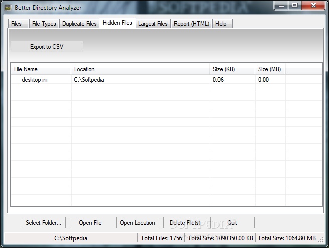
Task: Click the Quit button
Action: pos(233,222)
